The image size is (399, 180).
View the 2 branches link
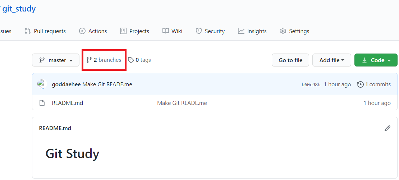tap(104, 60)
